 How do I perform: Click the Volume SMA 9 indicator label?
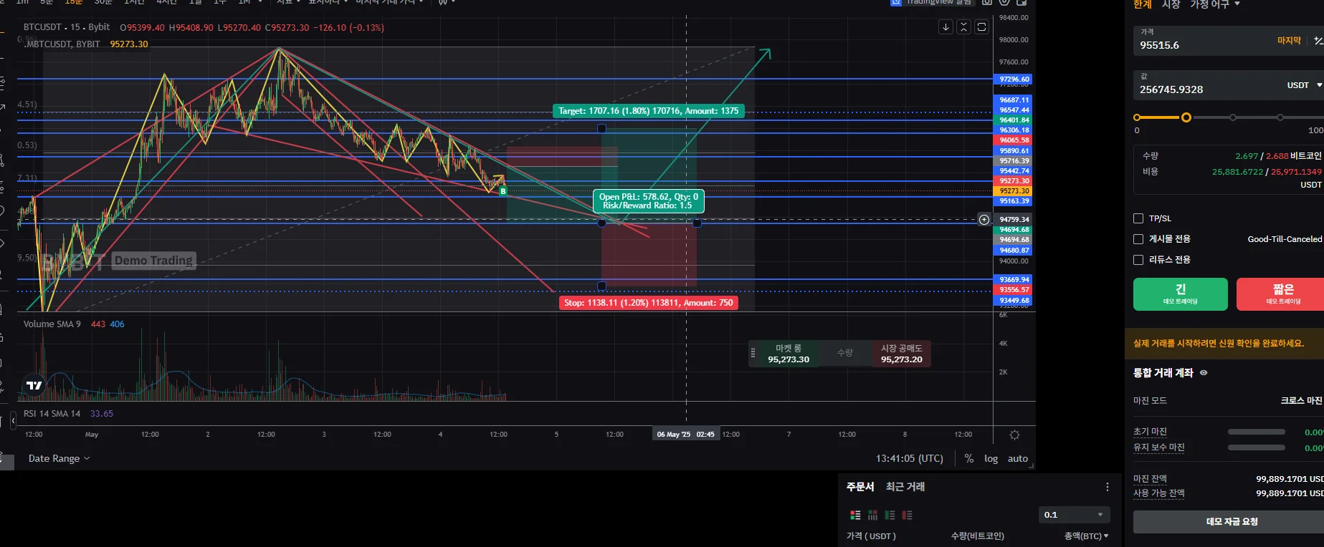[x=52, y=324]
